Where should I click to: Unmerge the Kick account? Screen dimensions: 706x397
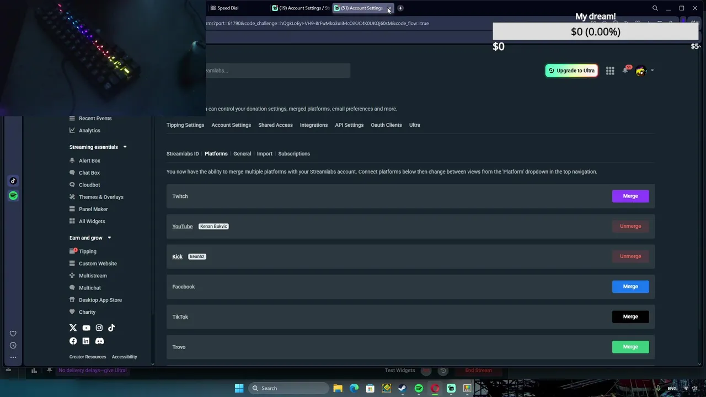tap(630, 256)
